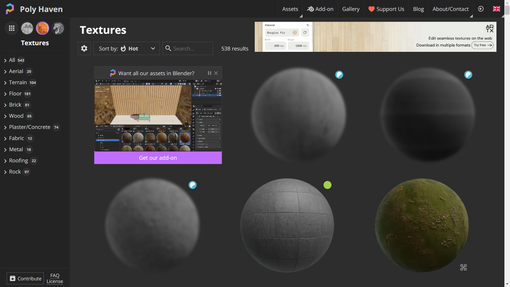510x287 pixels.
Task: Pause the Blender add-on promo
Action: [x=209, y=73]
